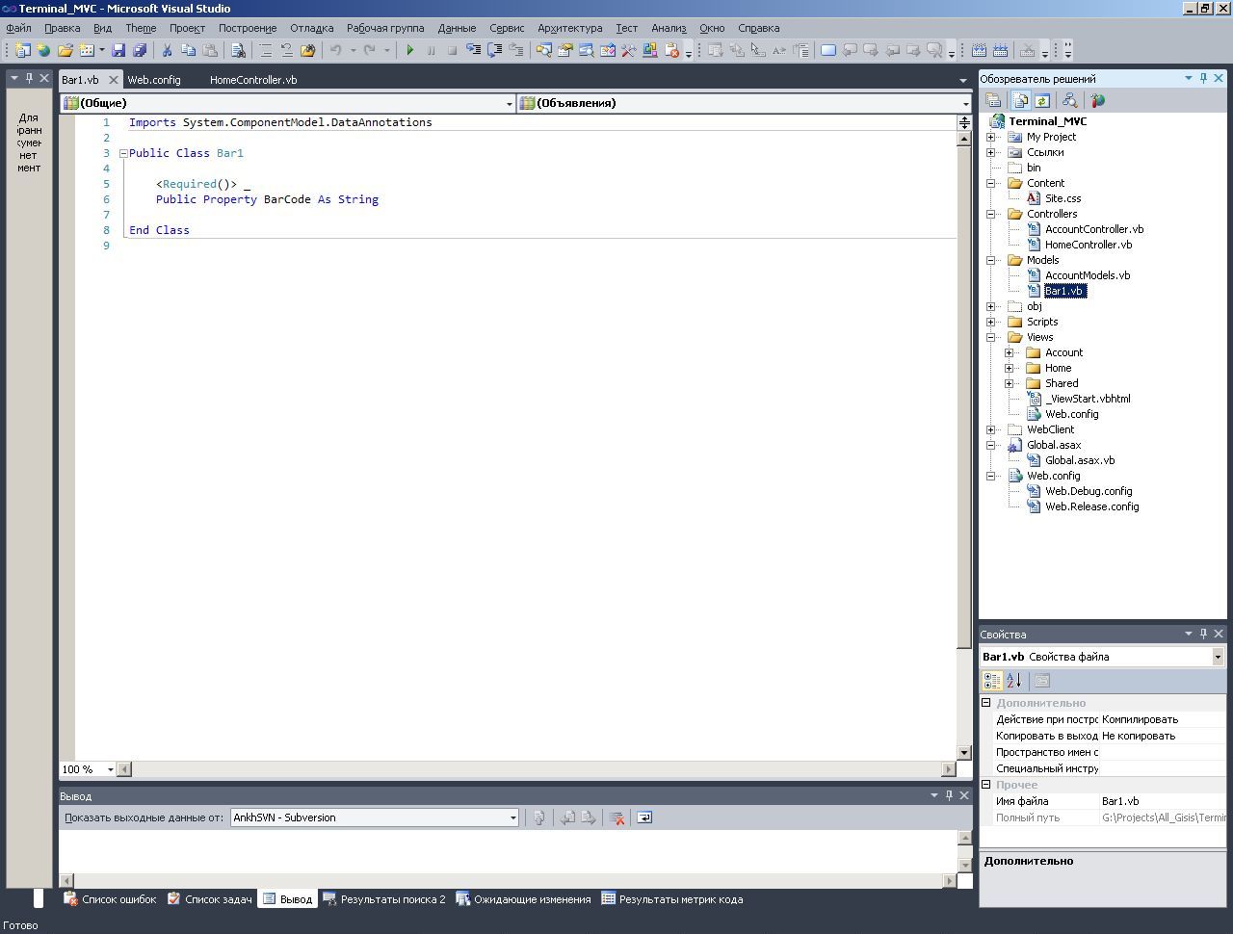Screen dimensions: 1233x934
Task: Click the Copy toolbar icon
Action: [x=188, y=50]
